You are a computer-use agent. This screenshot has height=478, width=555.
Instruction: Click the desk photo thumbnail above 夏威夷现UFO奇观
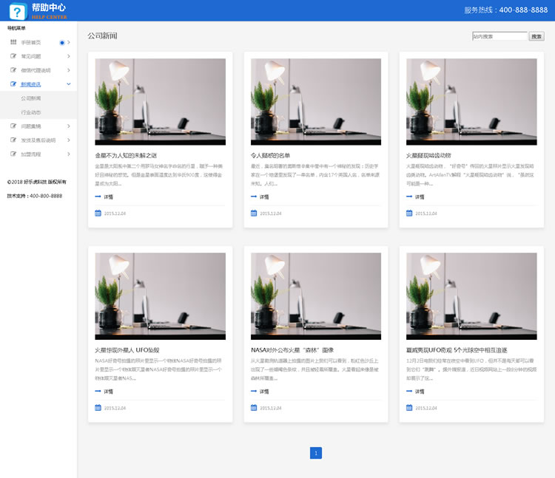click(x=471, y=296)
